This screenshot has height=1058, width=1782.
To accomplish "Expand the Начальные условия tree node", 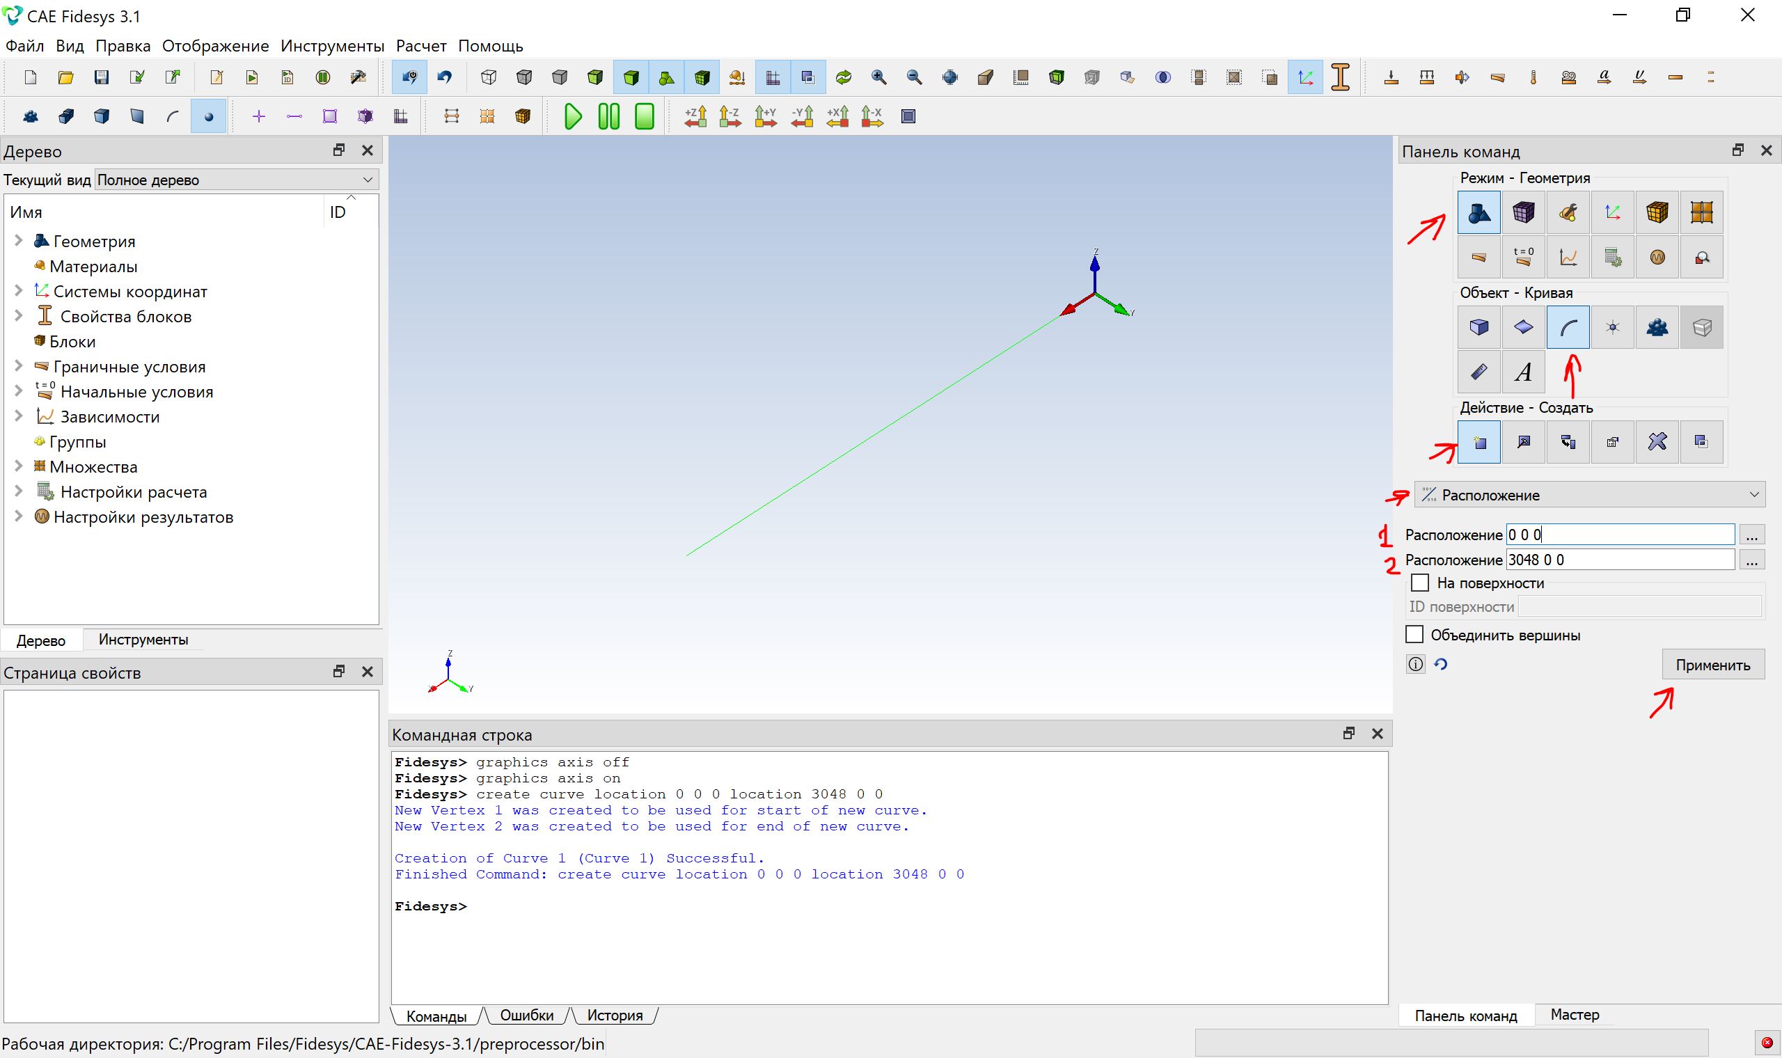I will point(19,391).
